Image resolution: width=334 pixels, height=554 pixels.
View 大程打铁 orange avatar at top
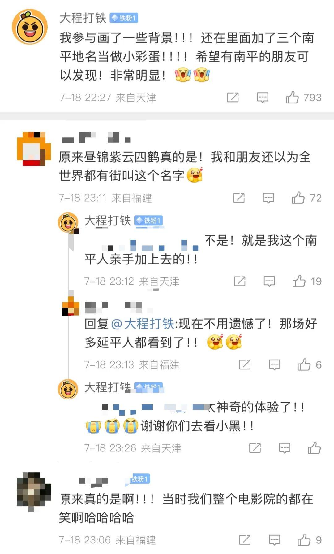[x=30, y=27]
